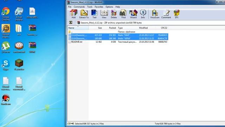Click the CRC32 value 08881F43
225x127 pixels.
click(x=162, y=42)
